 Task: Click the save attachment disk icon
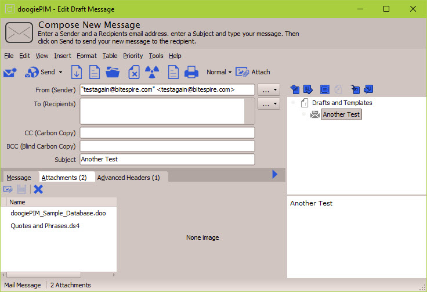click(x=21, y=189)
